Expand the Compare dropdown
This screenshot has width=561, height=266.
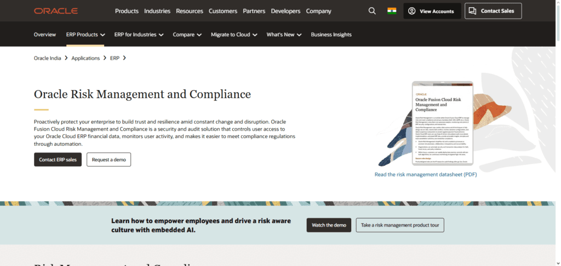187,35
